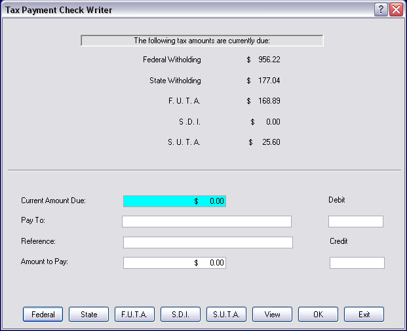Select the Amount to Pay field

point(174,263)
